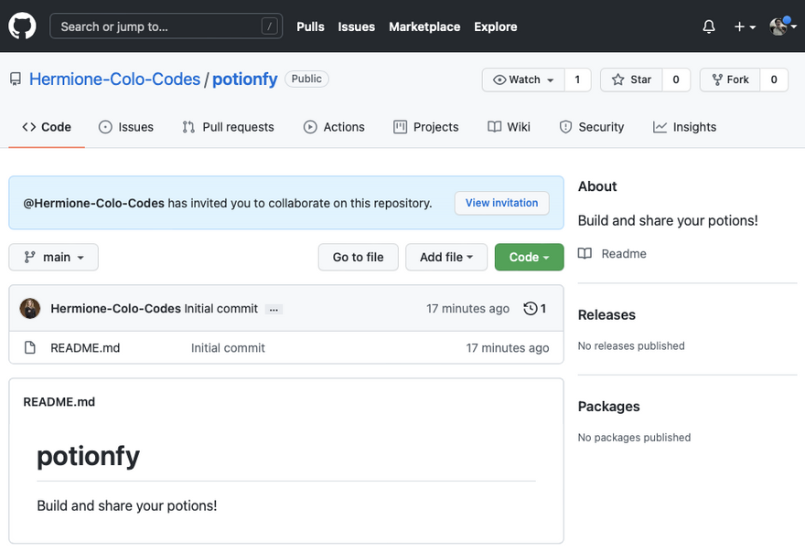Open the Watch dropdown

(x=523, y=80)
